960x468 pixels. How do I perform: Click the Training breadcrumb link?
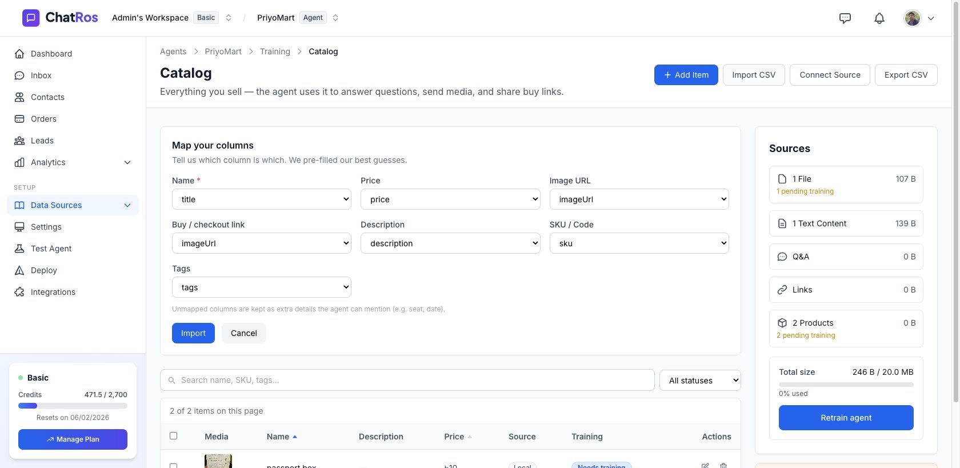(x=275, y=51)
